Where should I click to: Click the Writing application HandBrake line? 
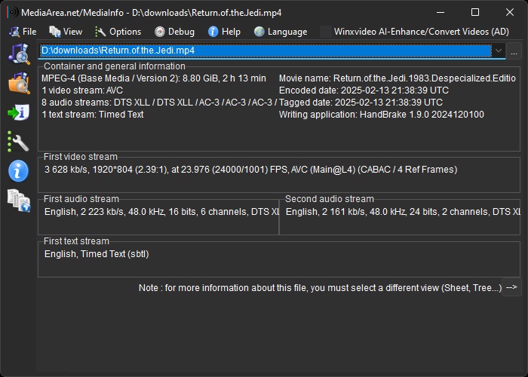[x=381, y=115]
